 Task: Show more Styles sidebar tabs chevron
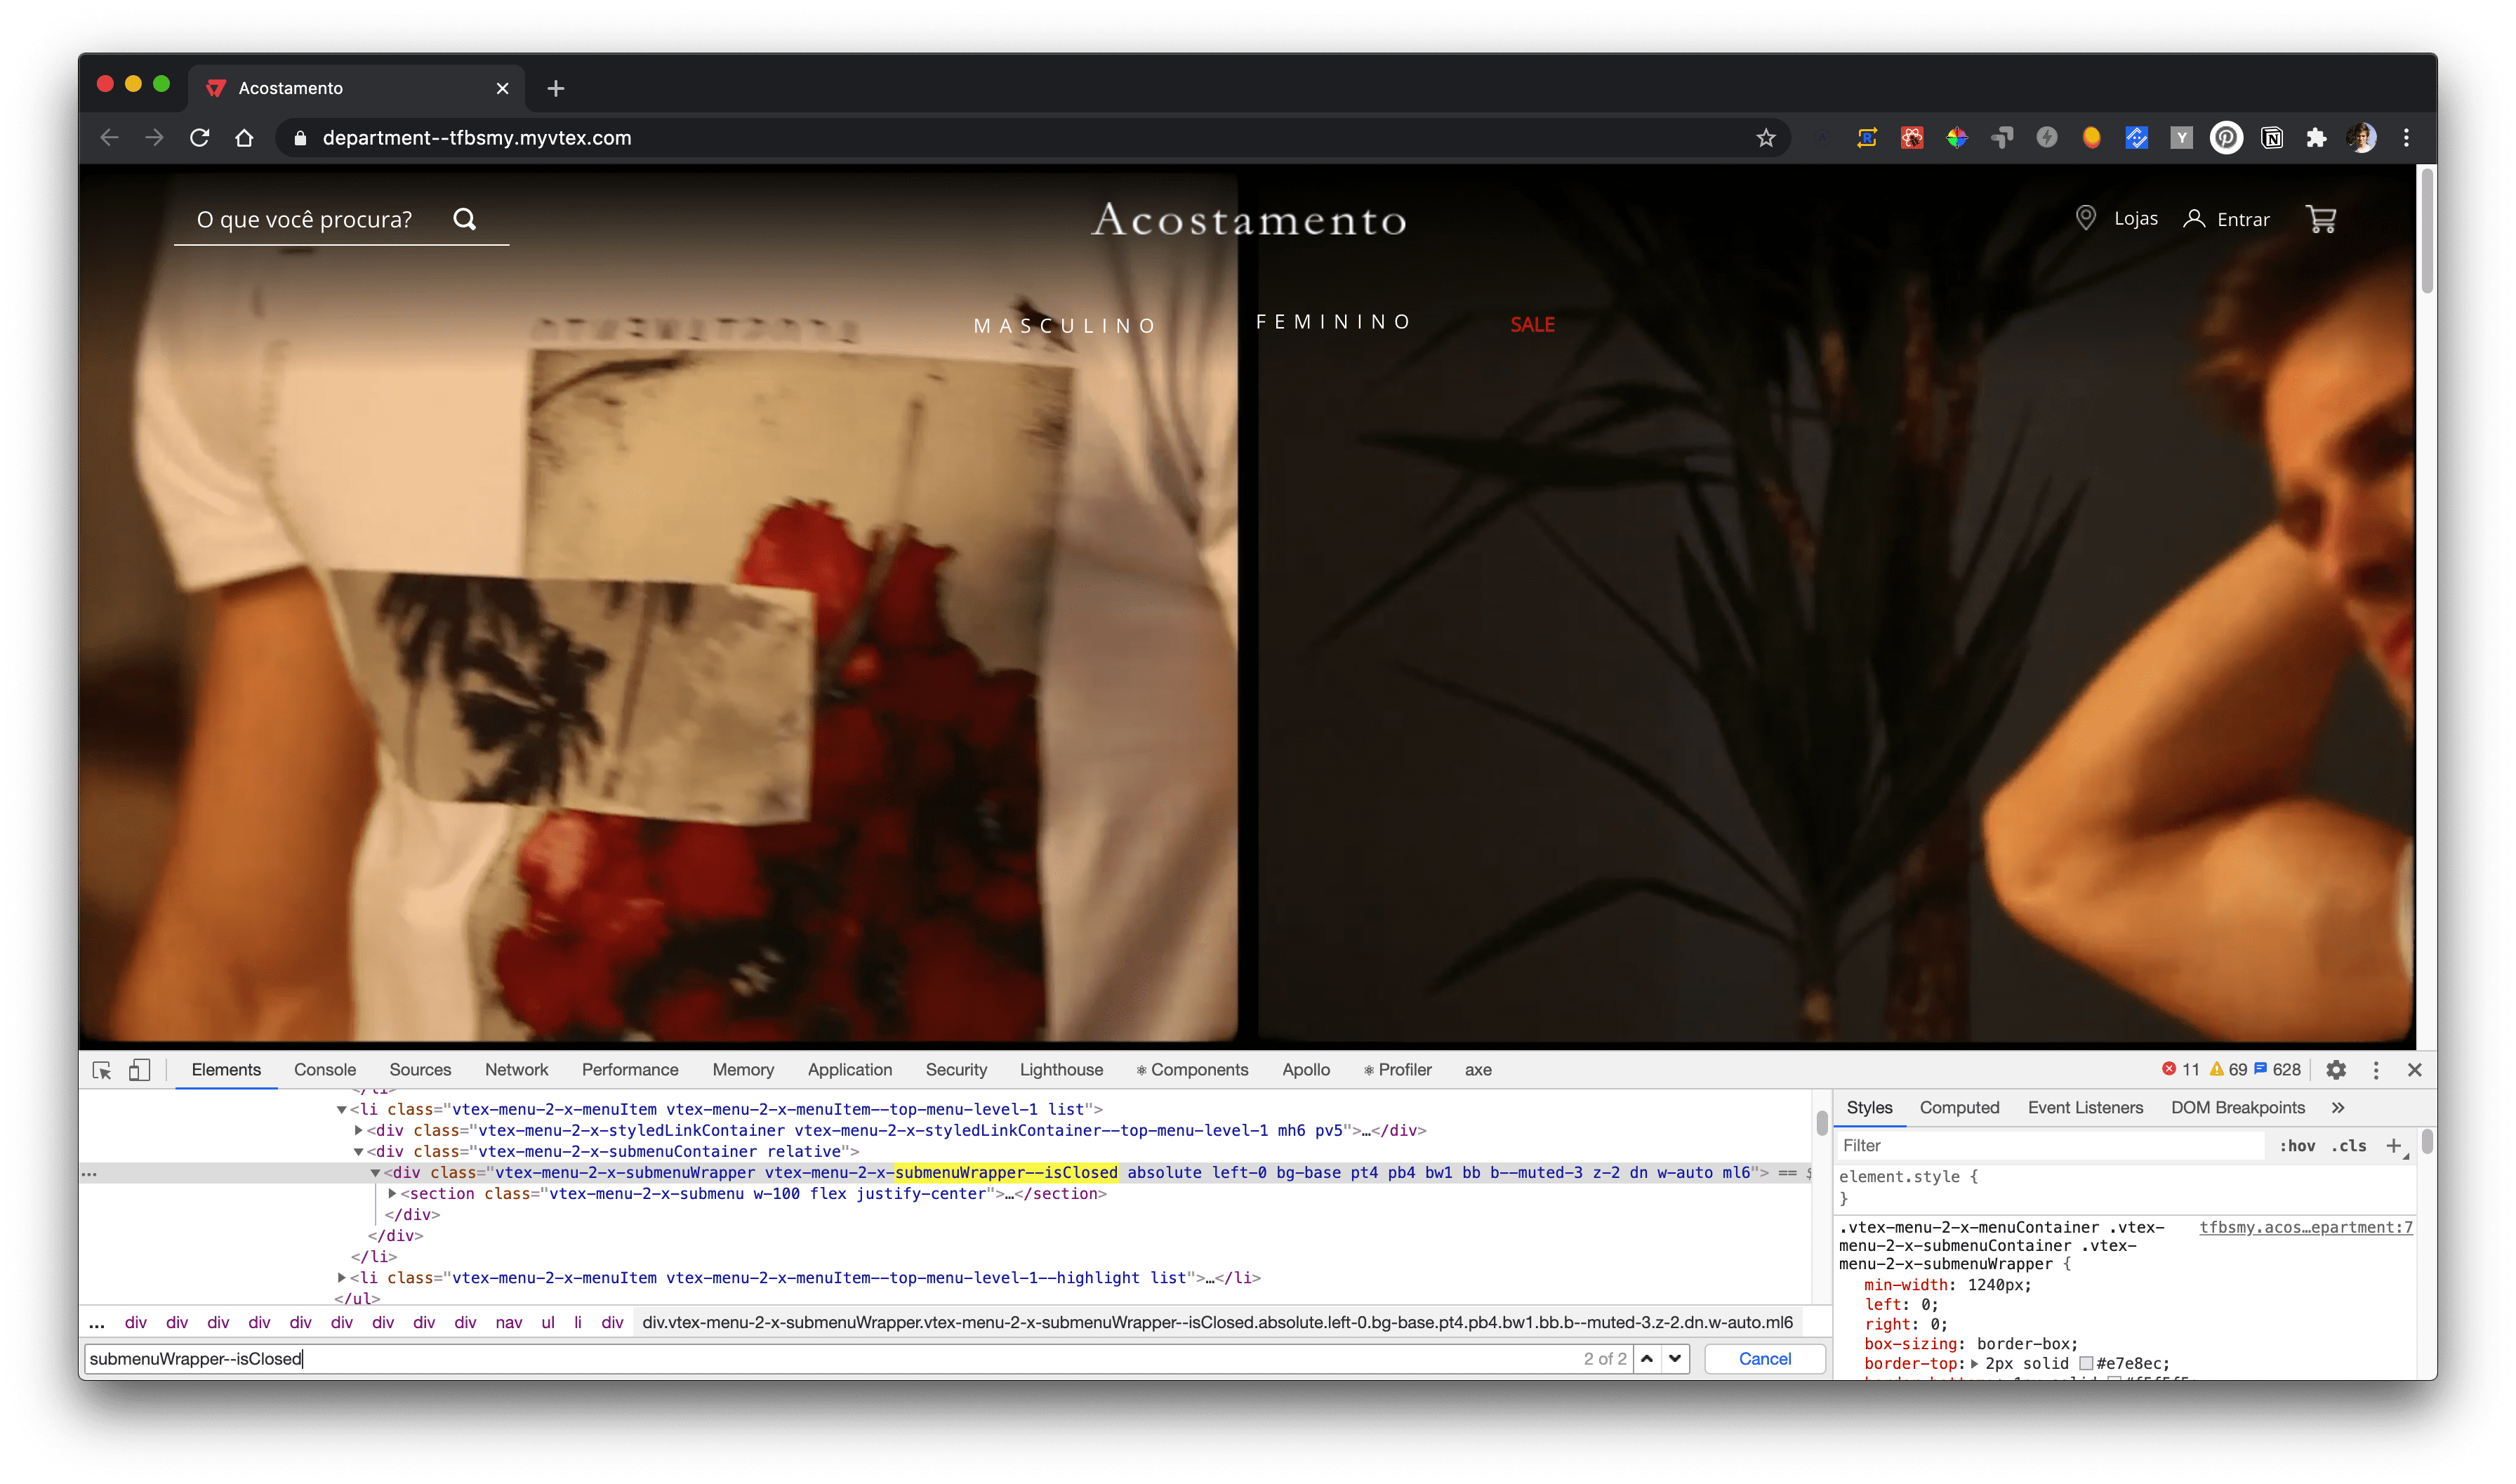pos(2338,1108)
